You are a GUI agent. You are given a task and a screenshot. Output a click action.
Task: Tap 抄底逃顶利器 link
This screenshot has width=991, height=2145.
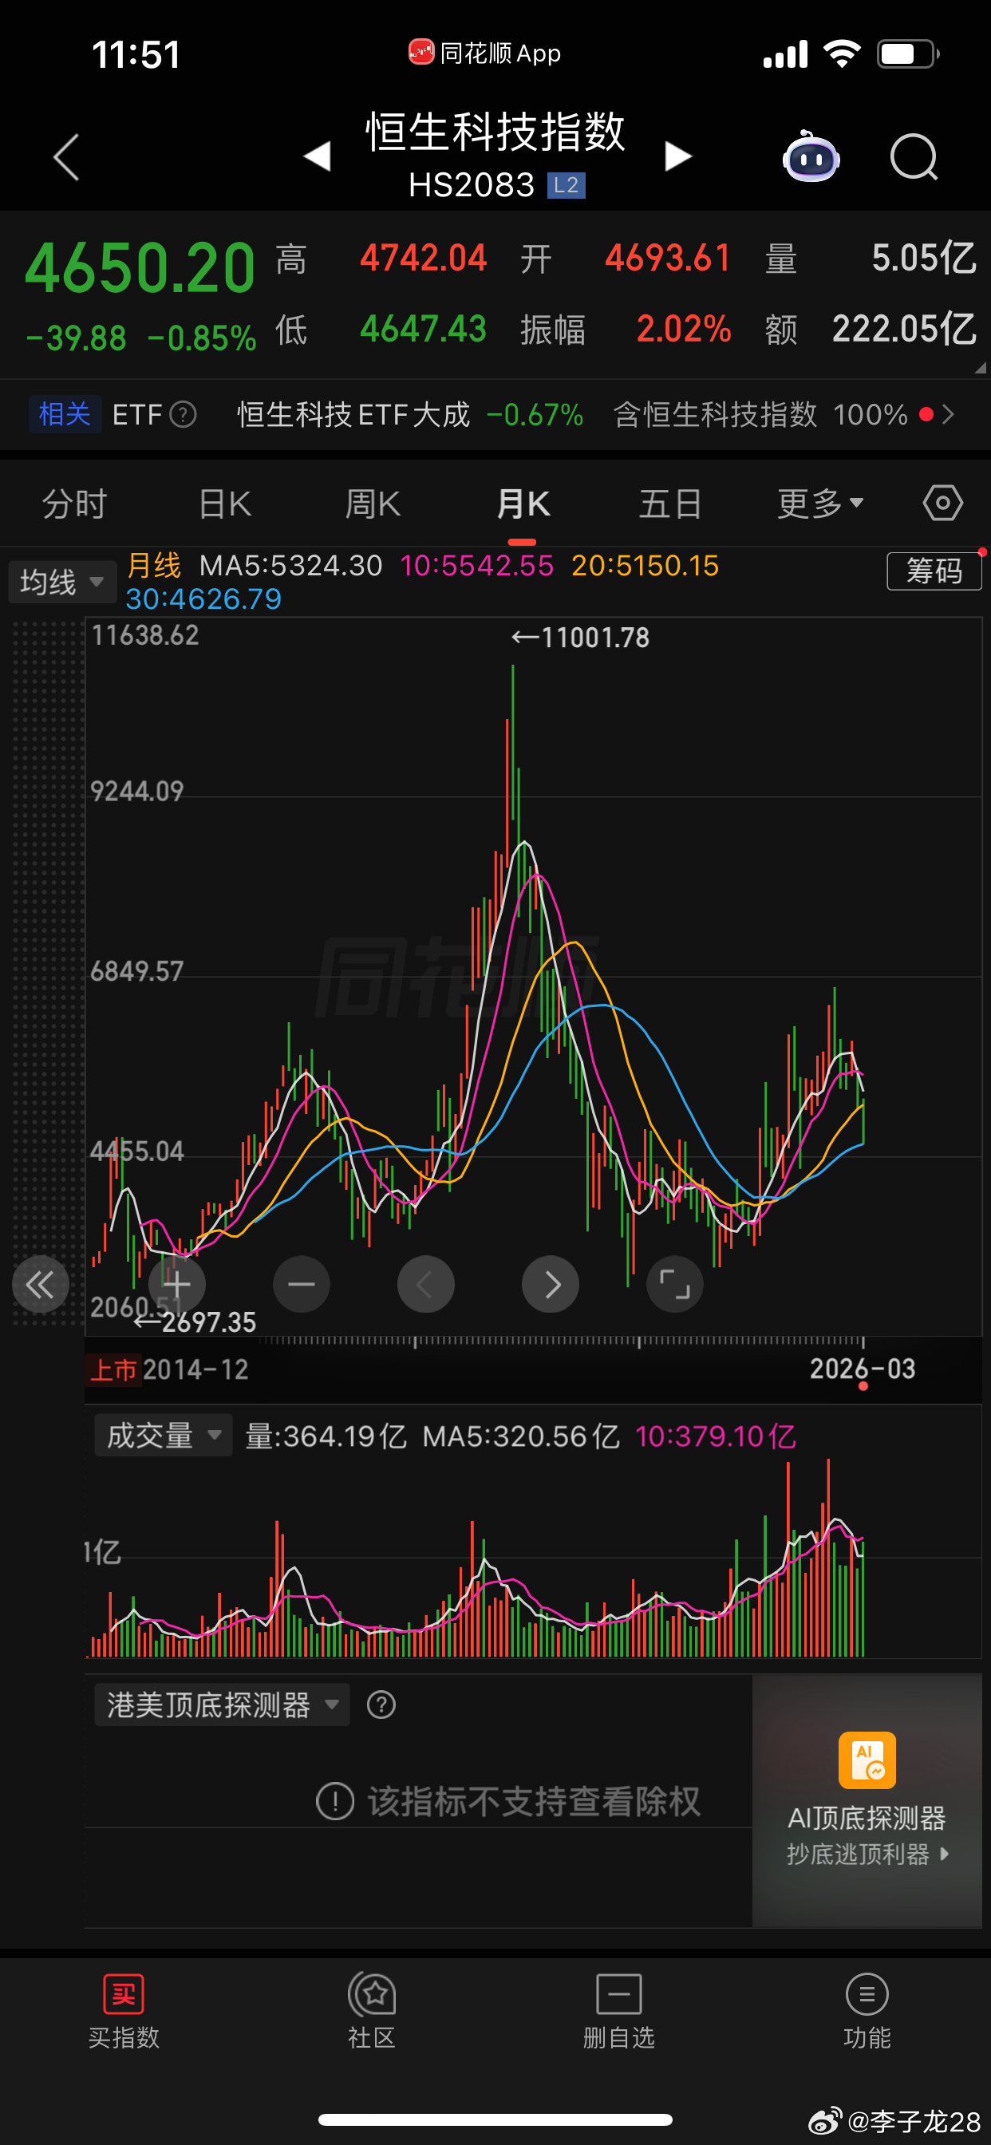point(867,1854)
